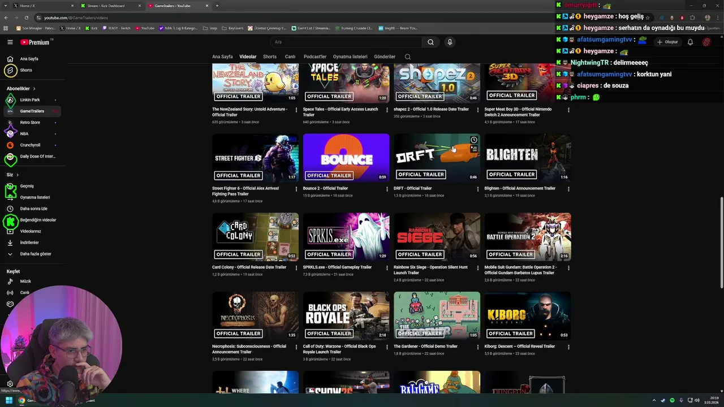Open the Black Ops Royale trailer thumbnail

tap(346, 316)
